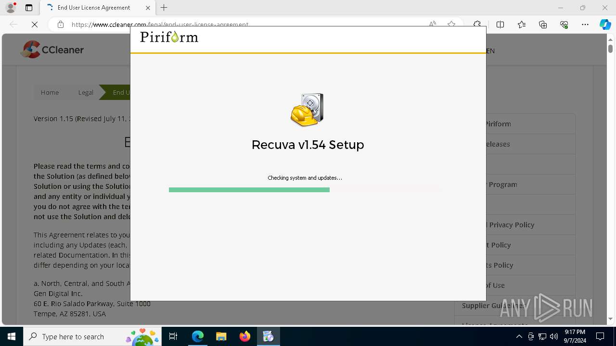Launch Firefox from the taskbar
616x346 pixels.
point(244,336)
